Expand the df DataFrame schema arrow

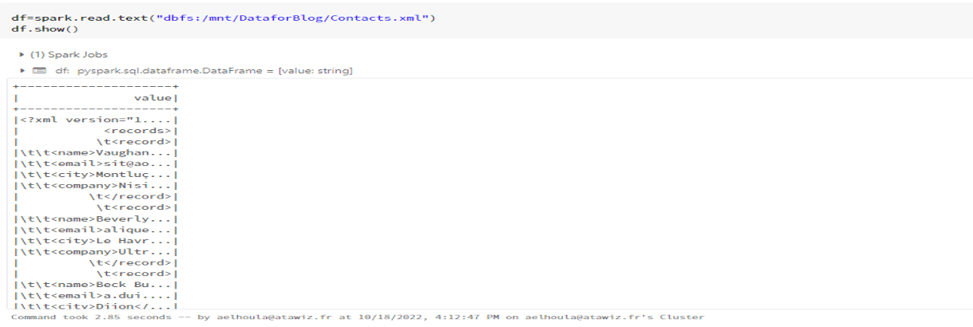22,71
